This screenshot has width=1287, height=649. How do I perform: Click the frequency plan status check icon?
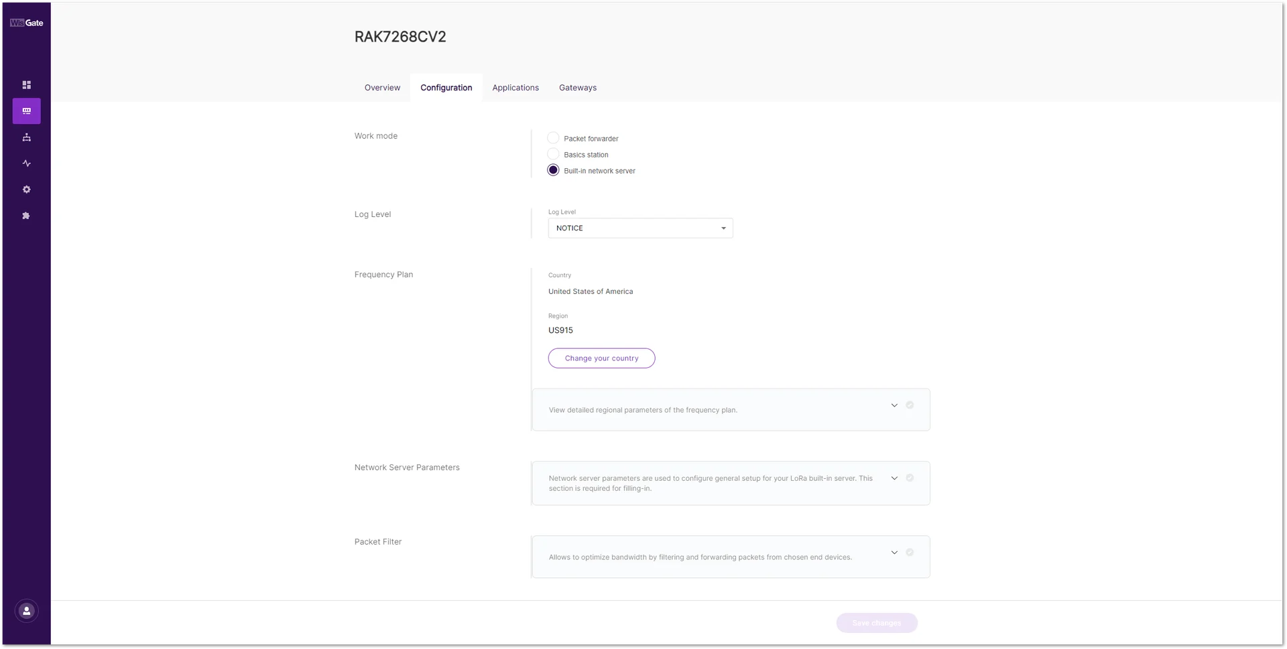click(x=910, y=405)
